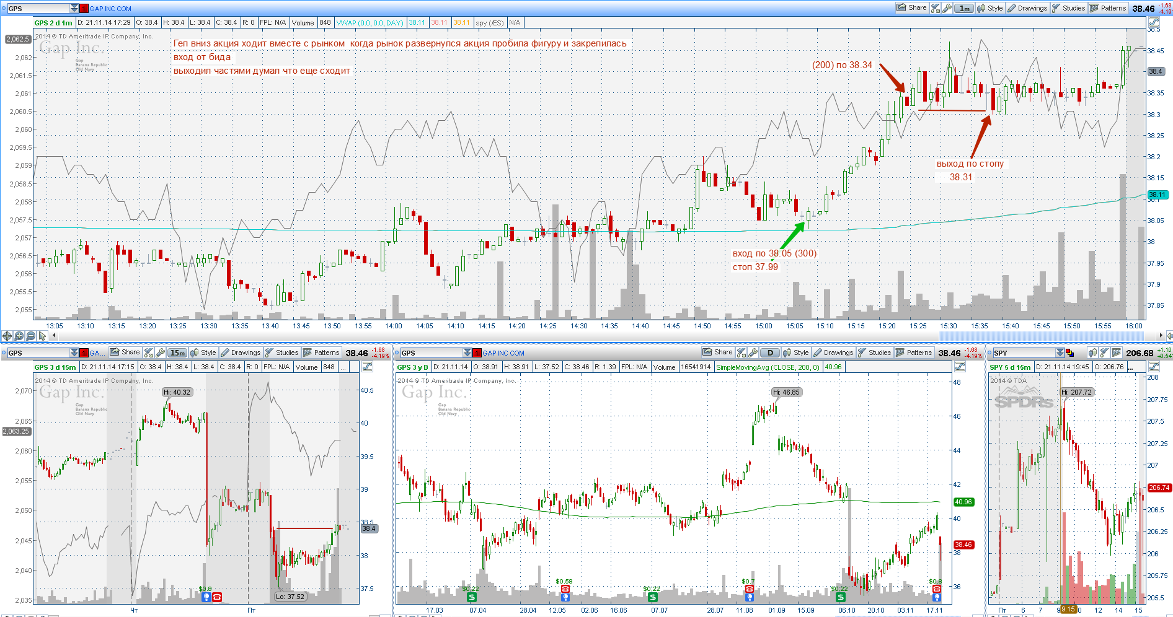Screen dimensions: 1173x617
Task: Click the red link box in the 15m chart header
Action: [84, 352]
